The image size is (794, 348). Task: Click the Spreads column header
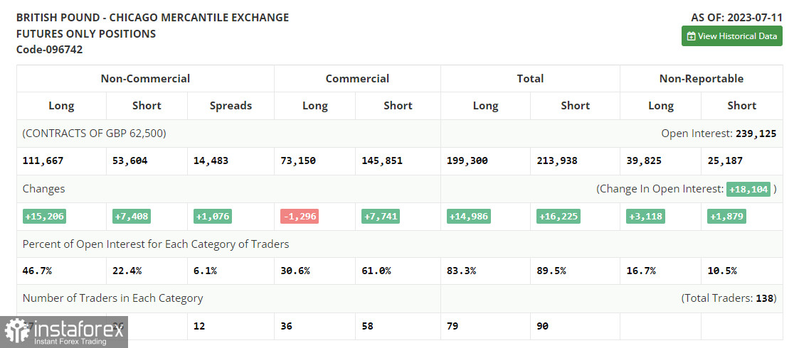click(x=231, y=106)
